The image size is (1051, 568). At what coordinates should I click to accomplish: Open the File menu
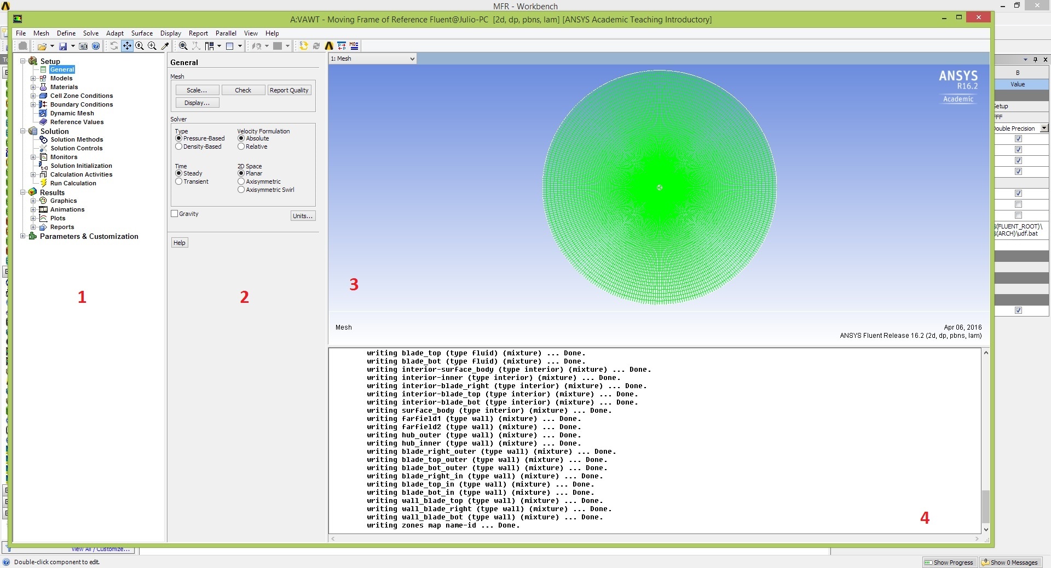21,33
